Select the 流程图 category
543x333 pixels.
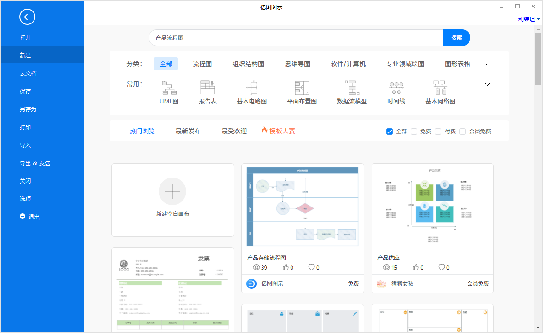(202, 64)
